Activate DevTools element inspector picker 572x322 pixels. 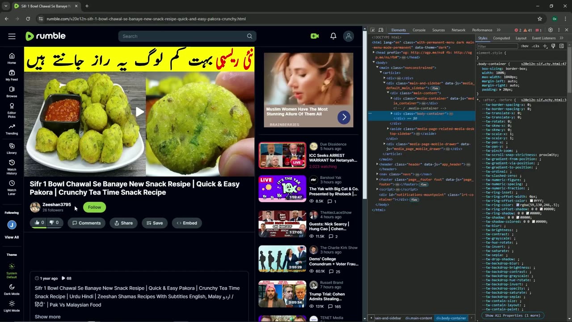373,30
